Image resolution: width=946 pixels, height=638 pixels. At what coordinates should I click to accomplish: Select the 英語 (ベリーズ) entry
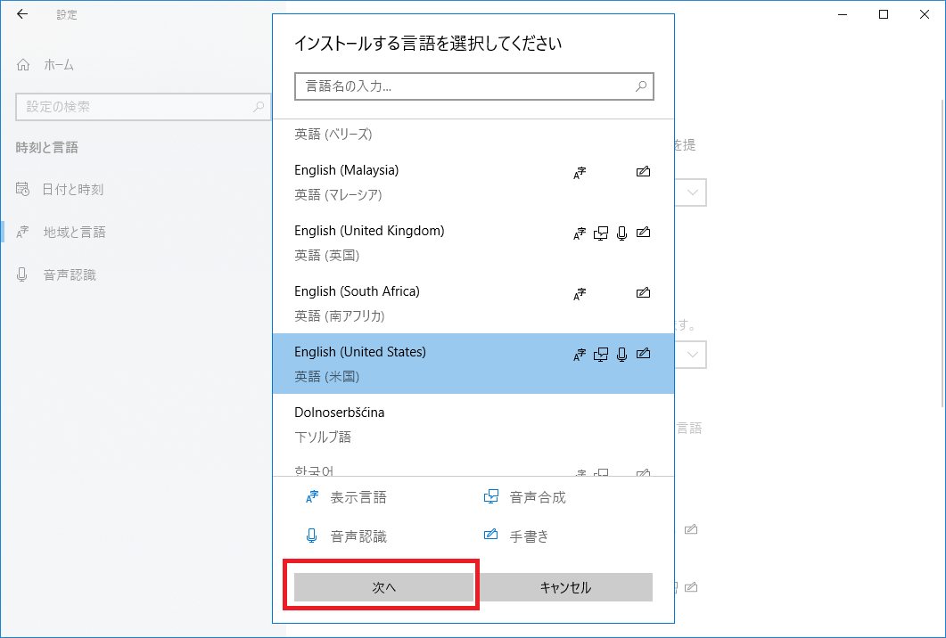[333, 134]
